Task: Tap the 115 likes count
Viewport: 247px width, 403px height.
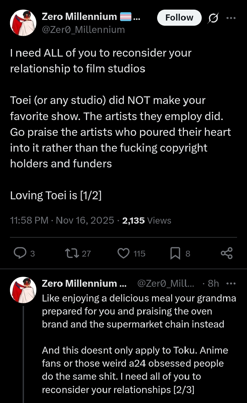Action: [139, 253]
